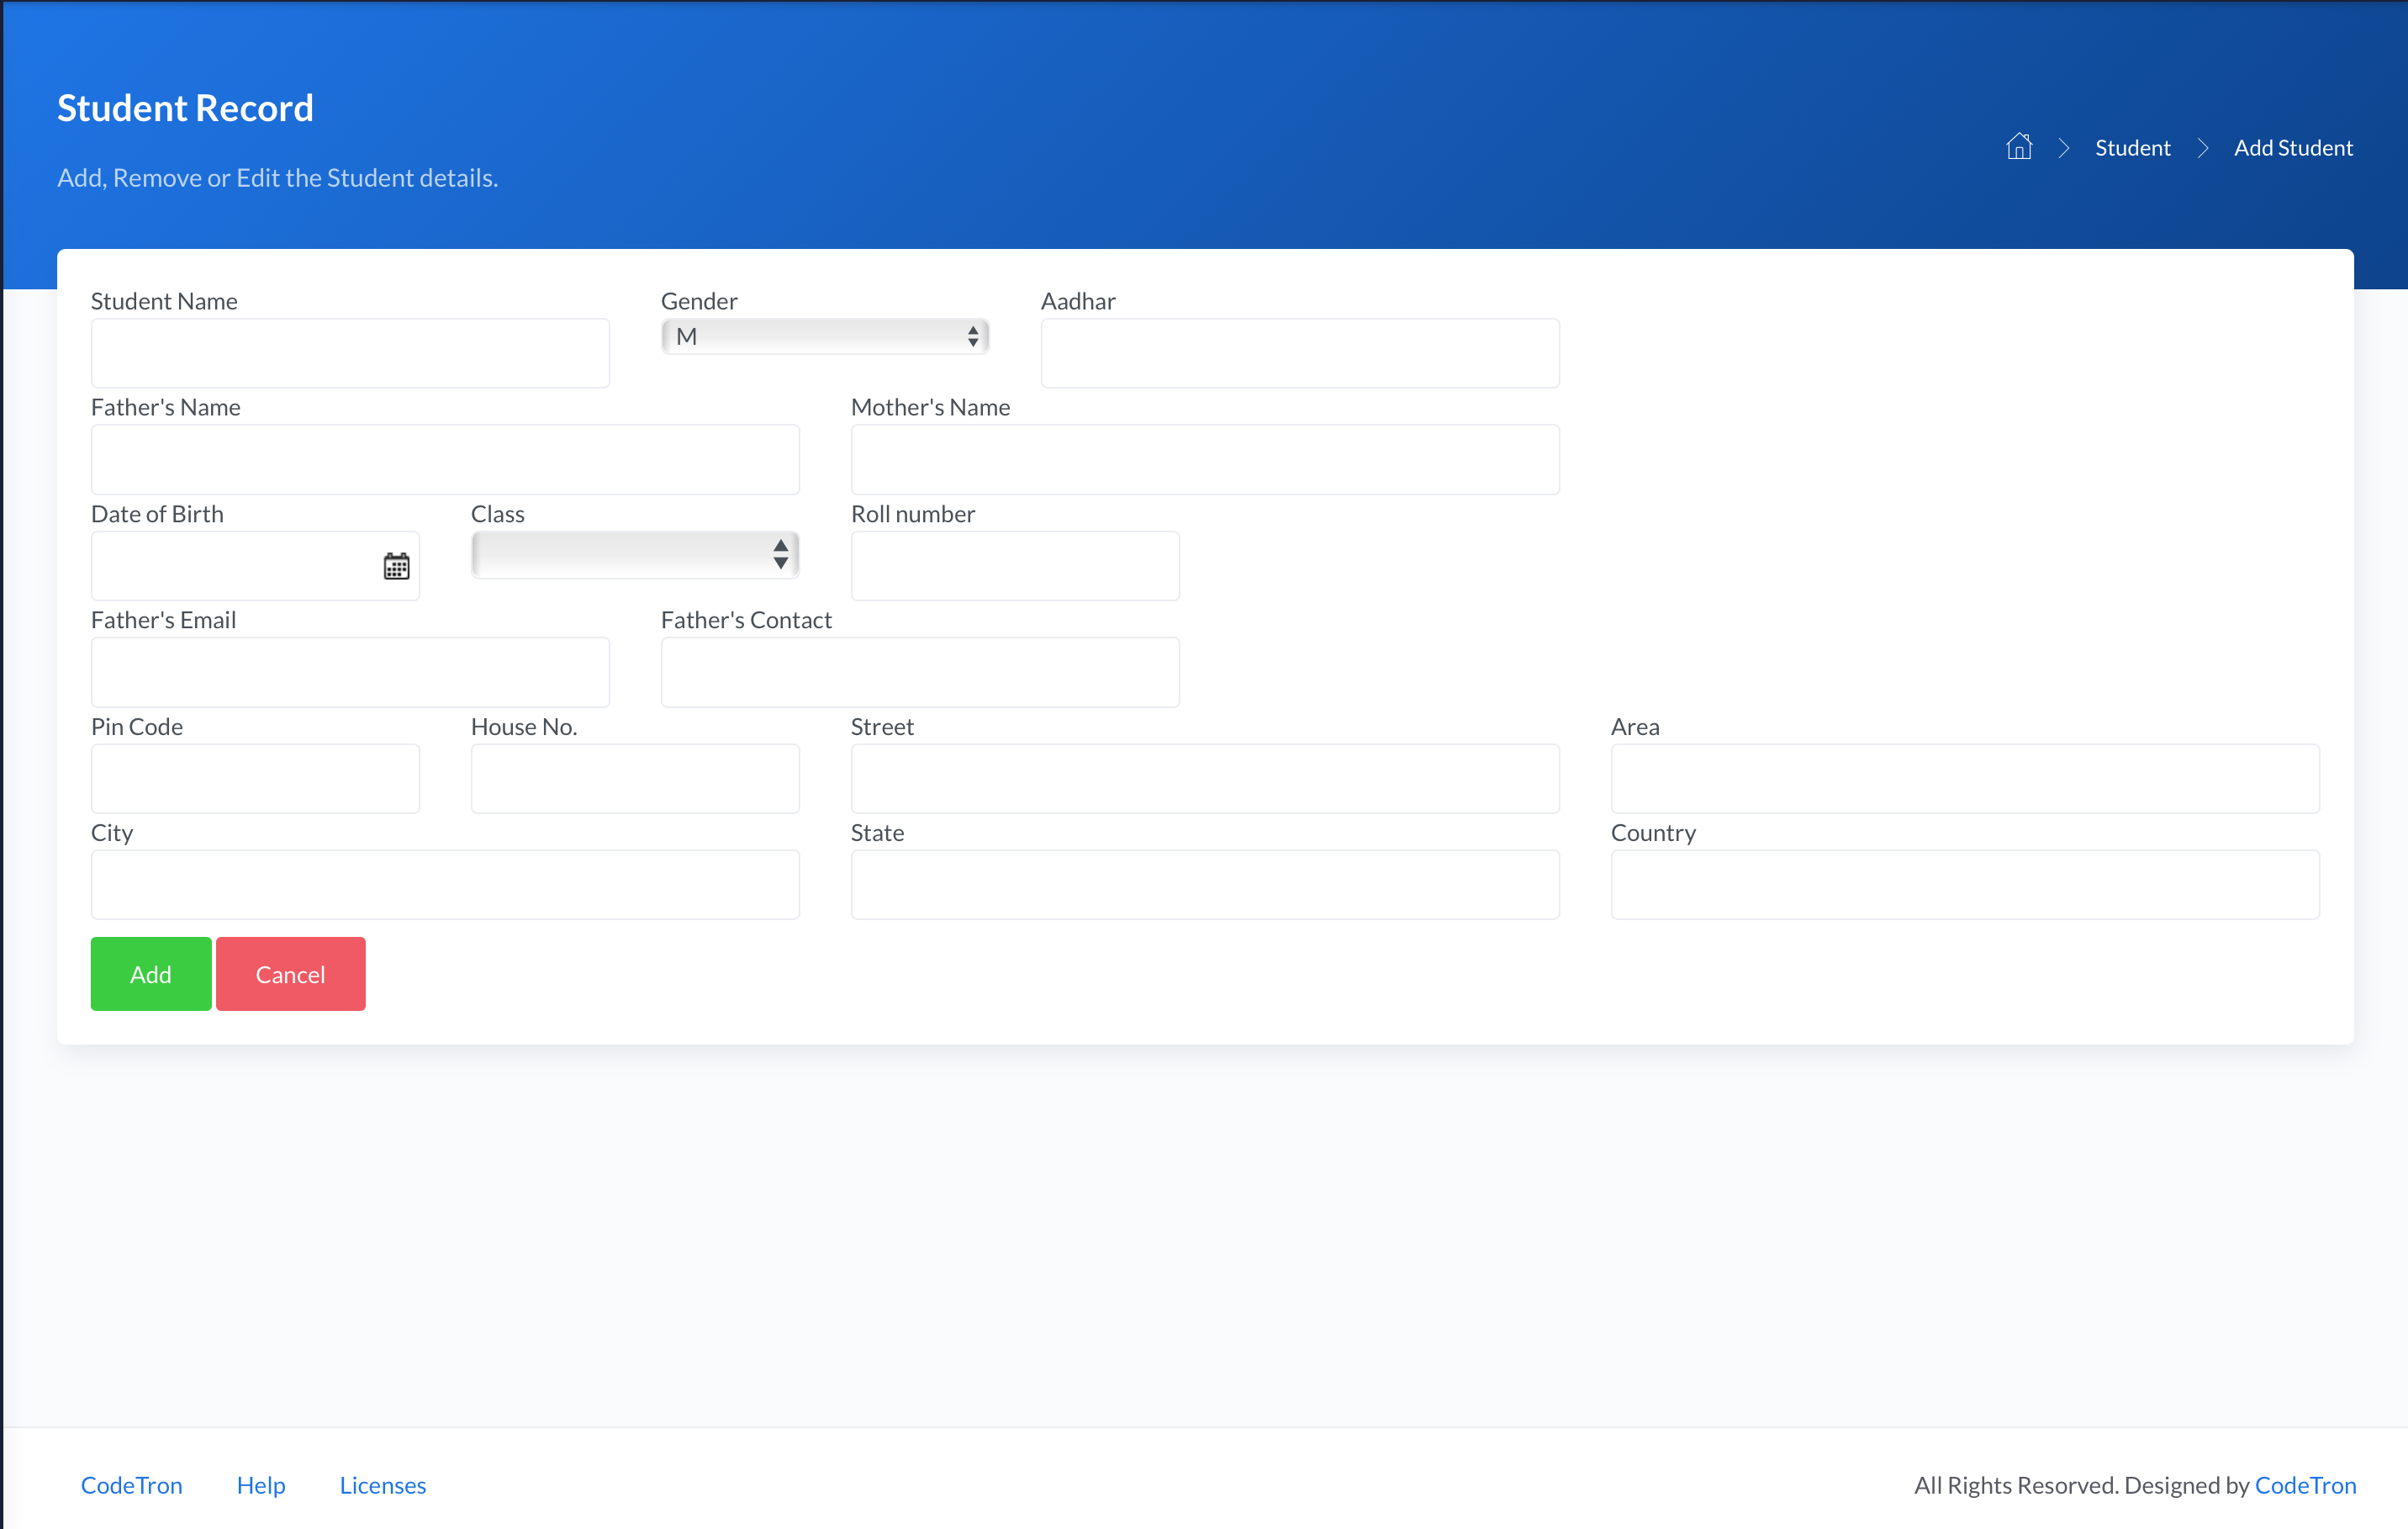The image size is (2408, 1529).
Task: Select the Pin Code field
Action: point(255,778)
